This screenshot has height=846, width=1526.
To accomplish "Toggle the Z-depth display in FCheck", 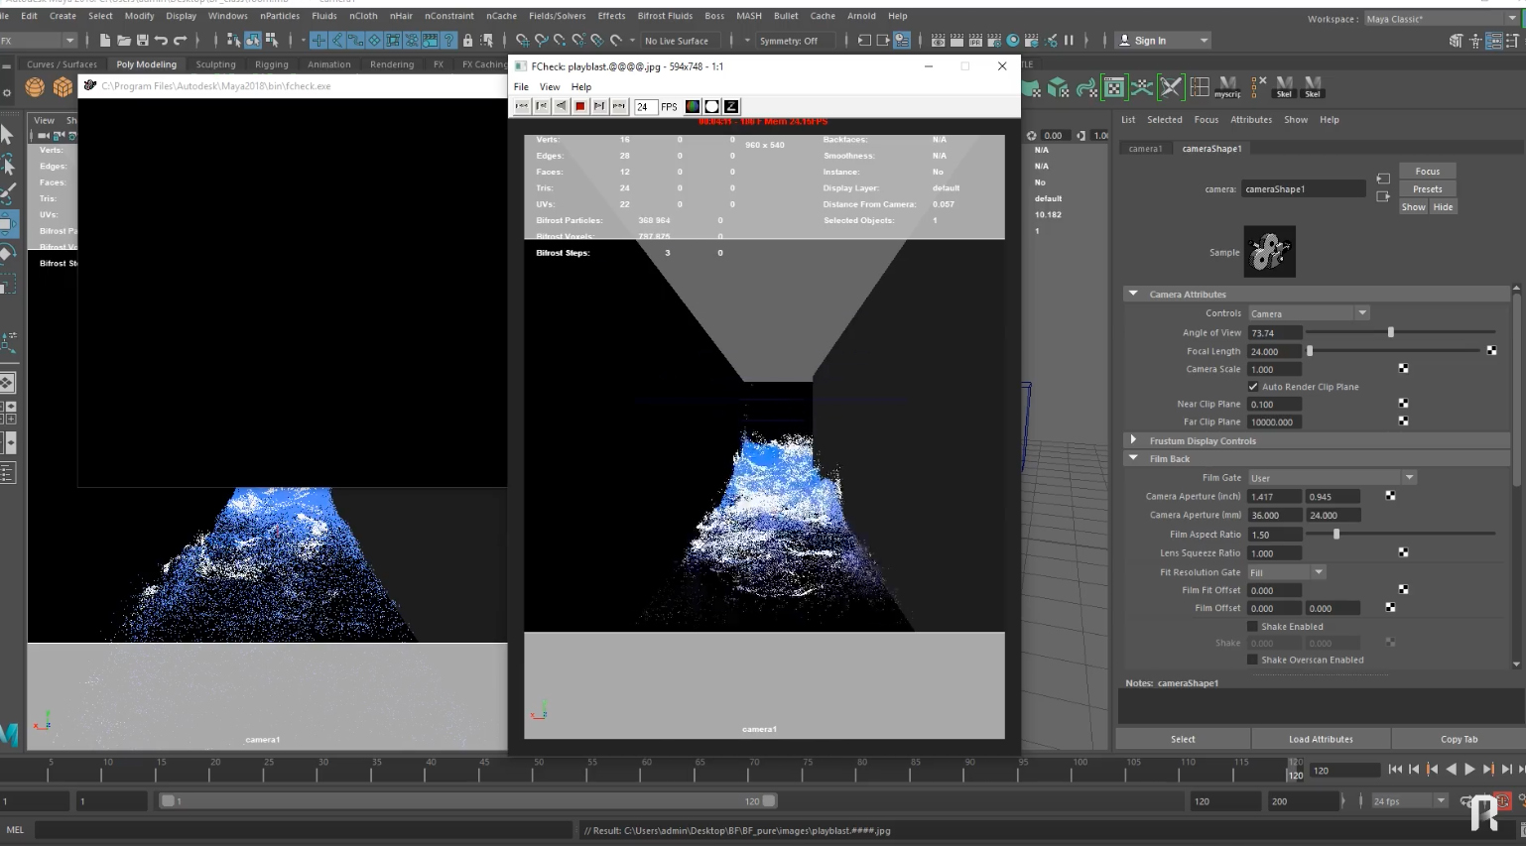I will 731,106.
